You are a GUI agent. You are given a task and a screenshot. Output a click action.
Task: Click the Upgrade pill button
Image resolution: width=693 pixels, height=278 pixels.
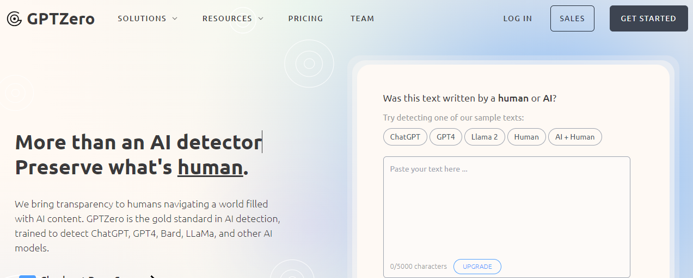(x=477, y=267)
